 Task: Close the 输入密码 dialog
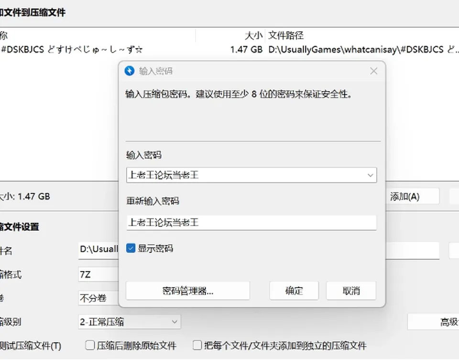(x=373, y=71)
